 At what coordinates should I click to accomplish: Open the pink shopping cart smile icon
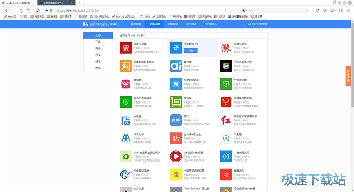pyautogui.click(x=125, y=84)
